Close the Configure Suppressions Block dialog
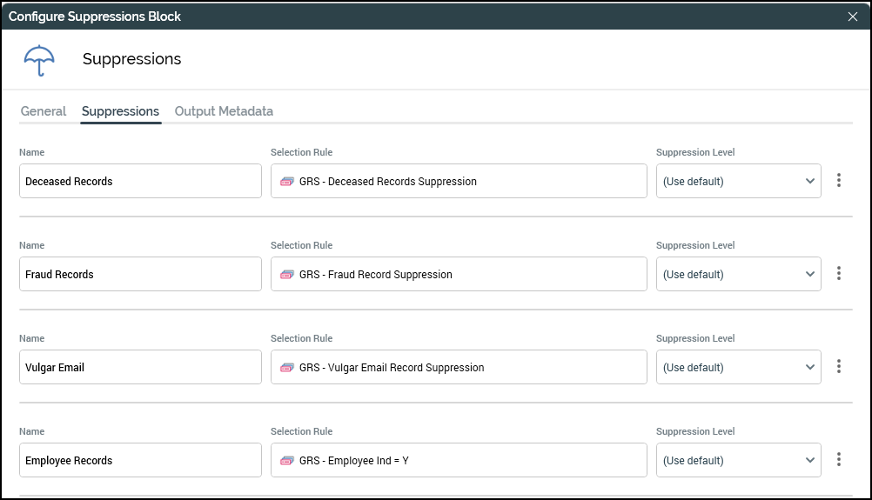Image resolution: width=872 pixels, height=500 pixels. coord(853,17)
